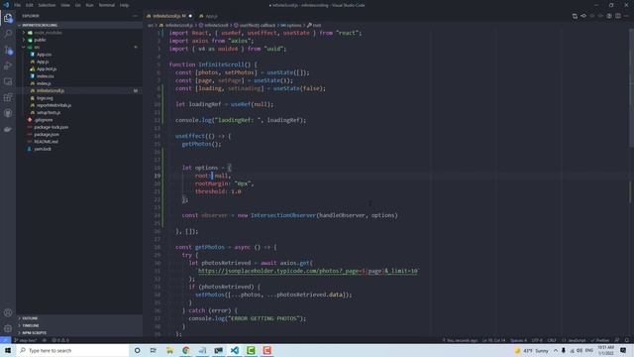Open editor more actions ellipsis
The width and height of the screenshot is (634, 357).
[627, 16]
